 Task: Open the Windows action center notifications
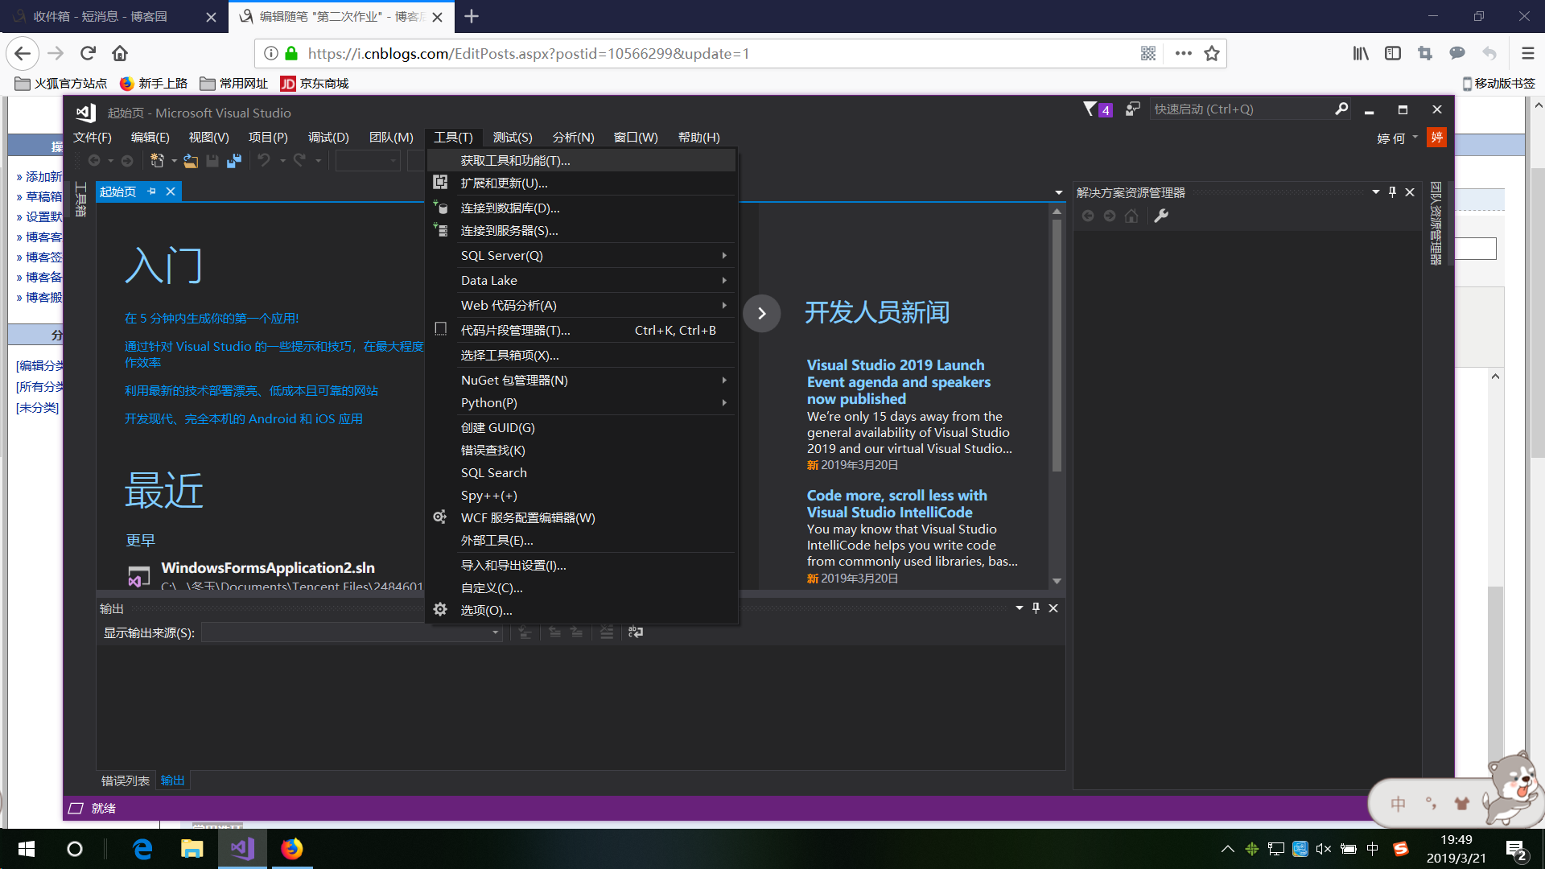pyautogui.click(x=1516, y=849)
